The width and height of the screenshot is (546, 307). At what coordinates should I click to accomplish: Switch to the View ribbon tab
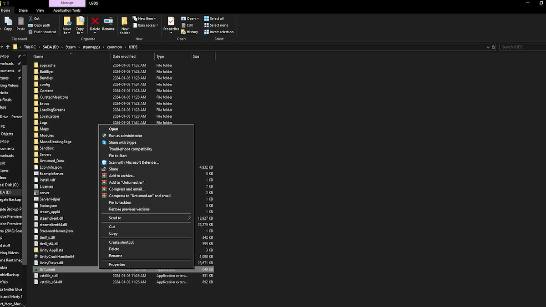(x=40, y=10)
